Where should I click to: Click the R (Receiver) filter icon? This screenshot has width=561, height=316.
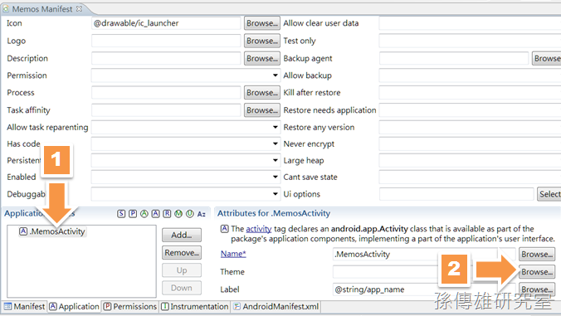(x=167, y=214)
